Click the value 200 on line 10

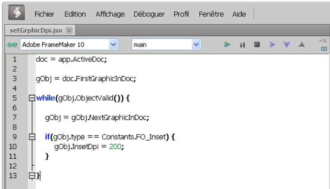coord(115,146)
